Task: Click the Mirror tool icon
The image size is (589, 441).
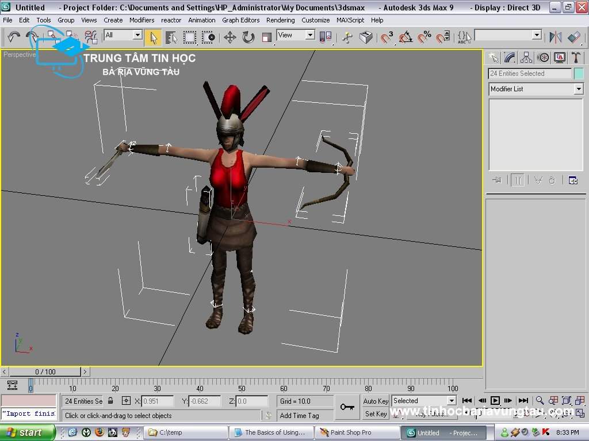Action: click(555, 37)
